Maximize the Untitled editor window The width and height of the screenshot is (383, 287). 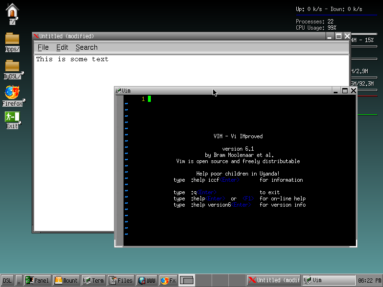pos(338,36)
